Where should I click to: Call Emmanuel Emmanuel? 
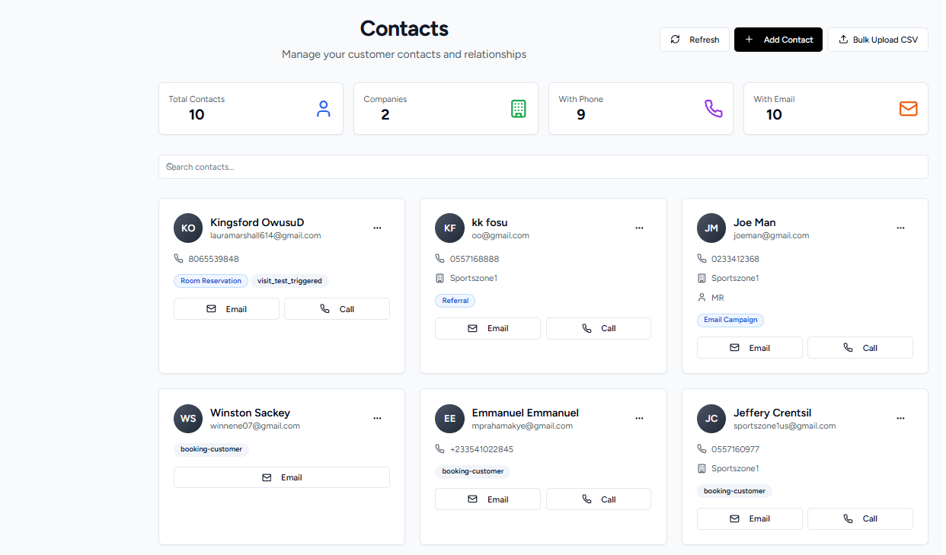pos(598,499)
